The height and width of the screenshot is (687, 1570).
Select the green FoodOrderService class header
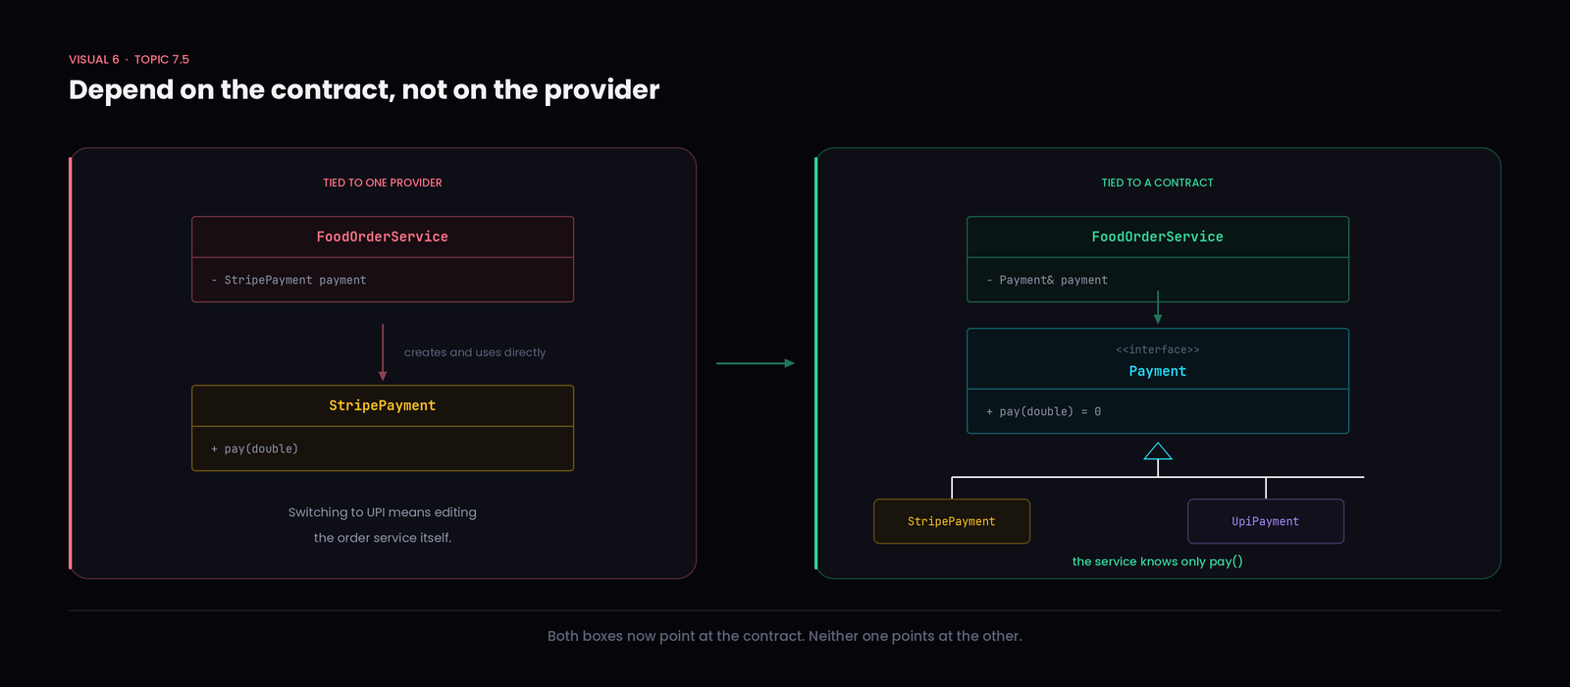click(x=1158, y=237)
